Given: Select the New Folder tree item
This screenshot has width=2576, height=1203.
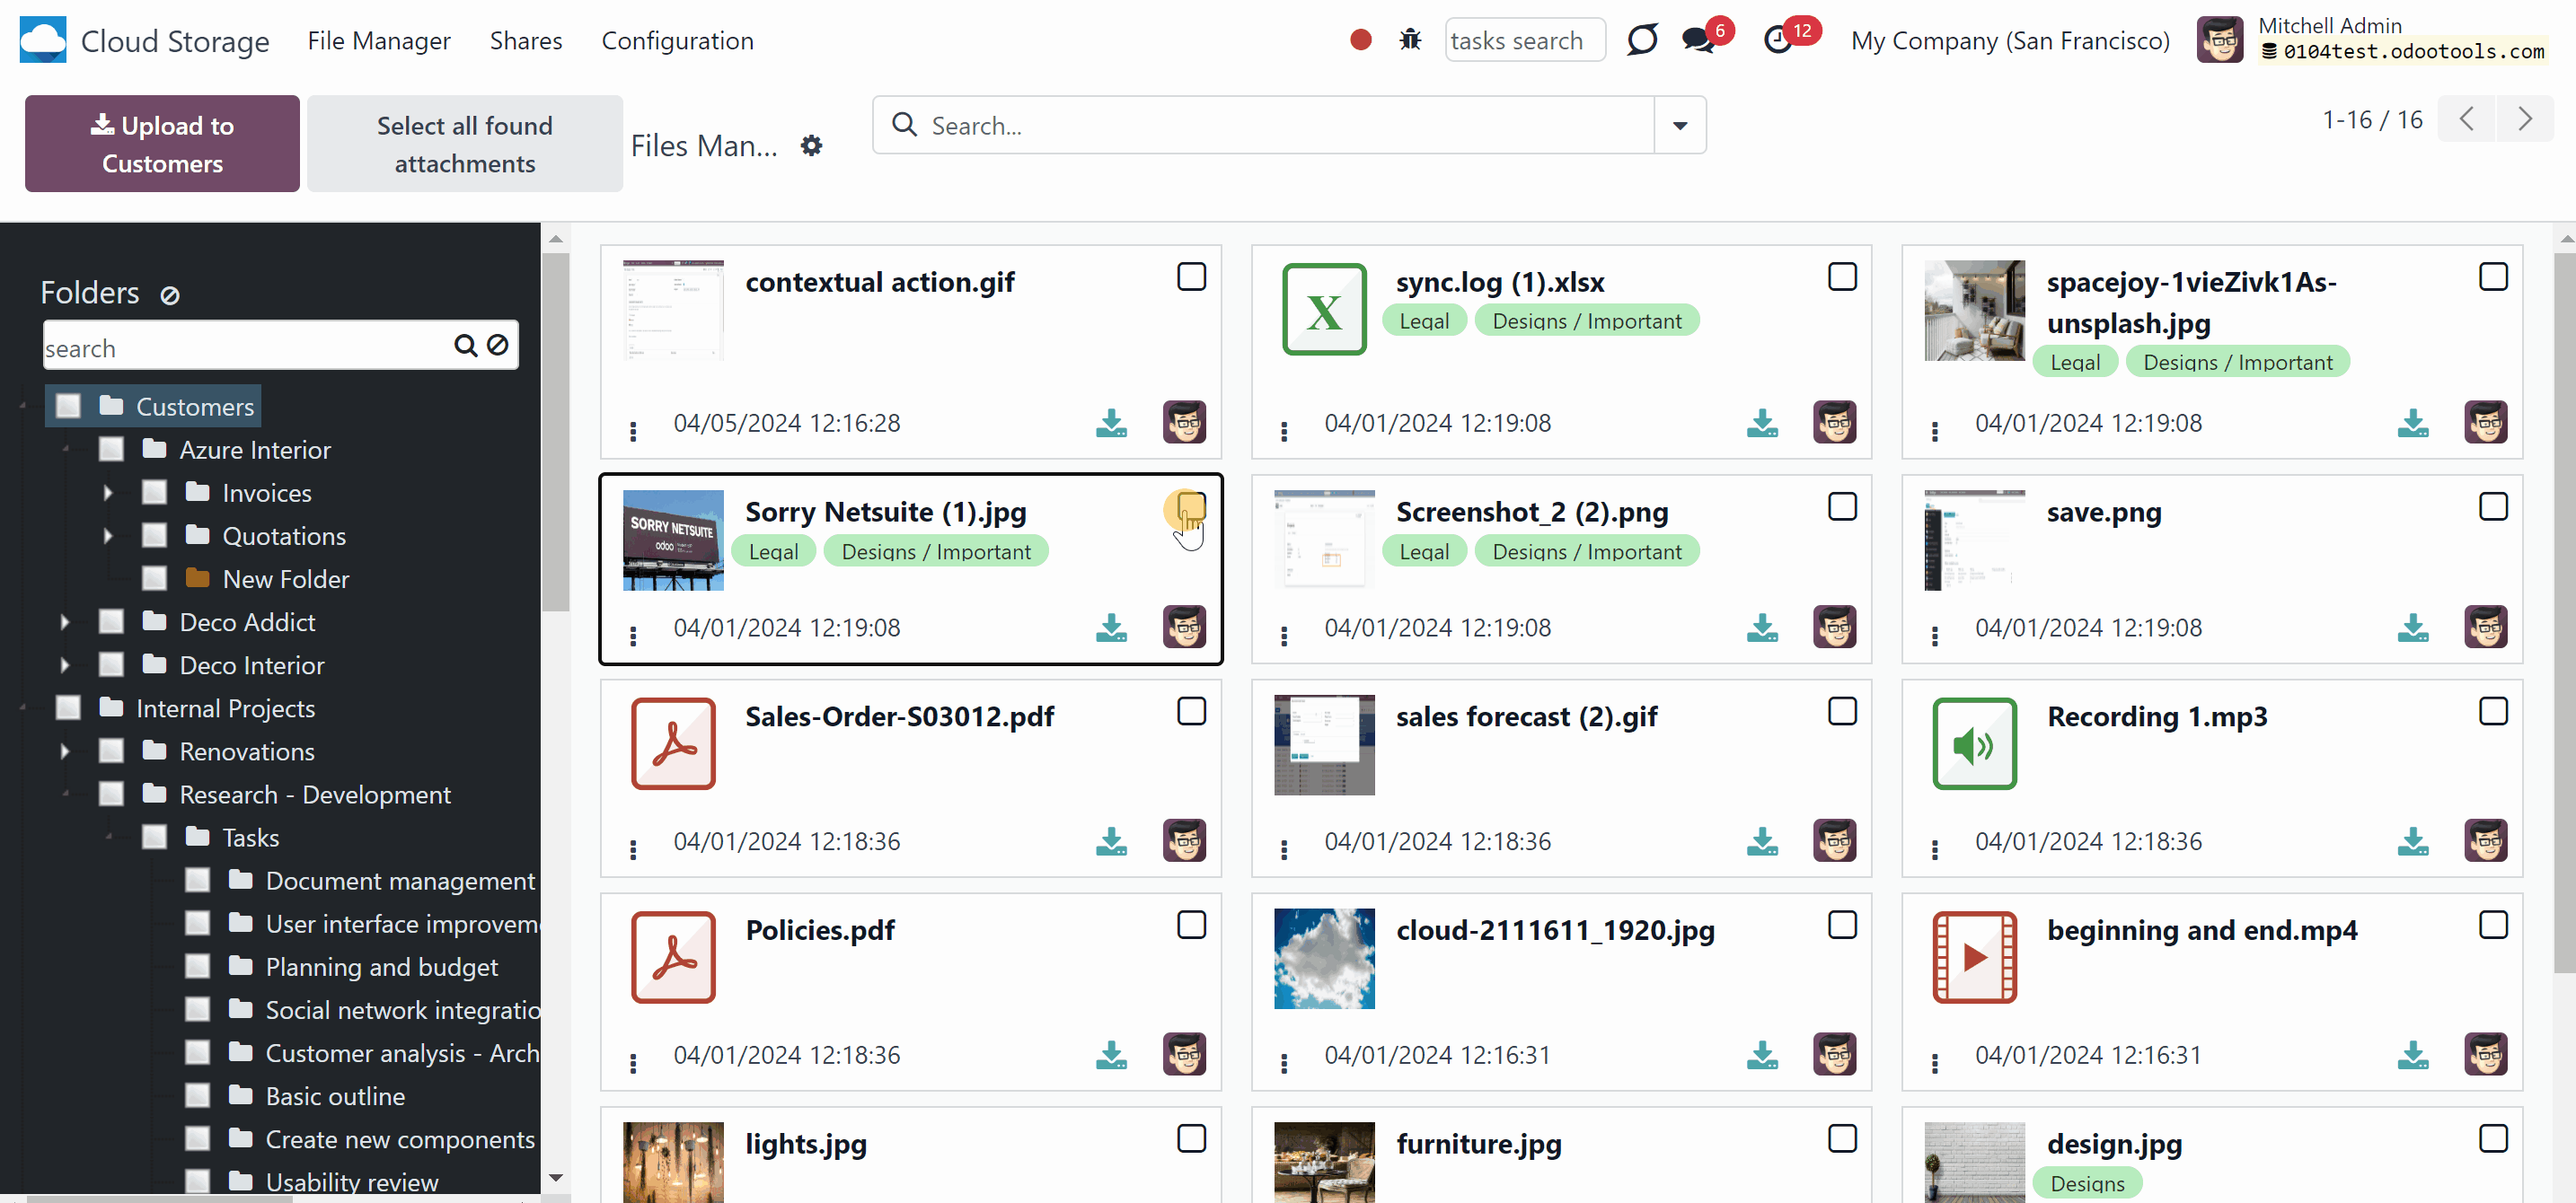Looking at the screenshot, I should pos(286,578).
